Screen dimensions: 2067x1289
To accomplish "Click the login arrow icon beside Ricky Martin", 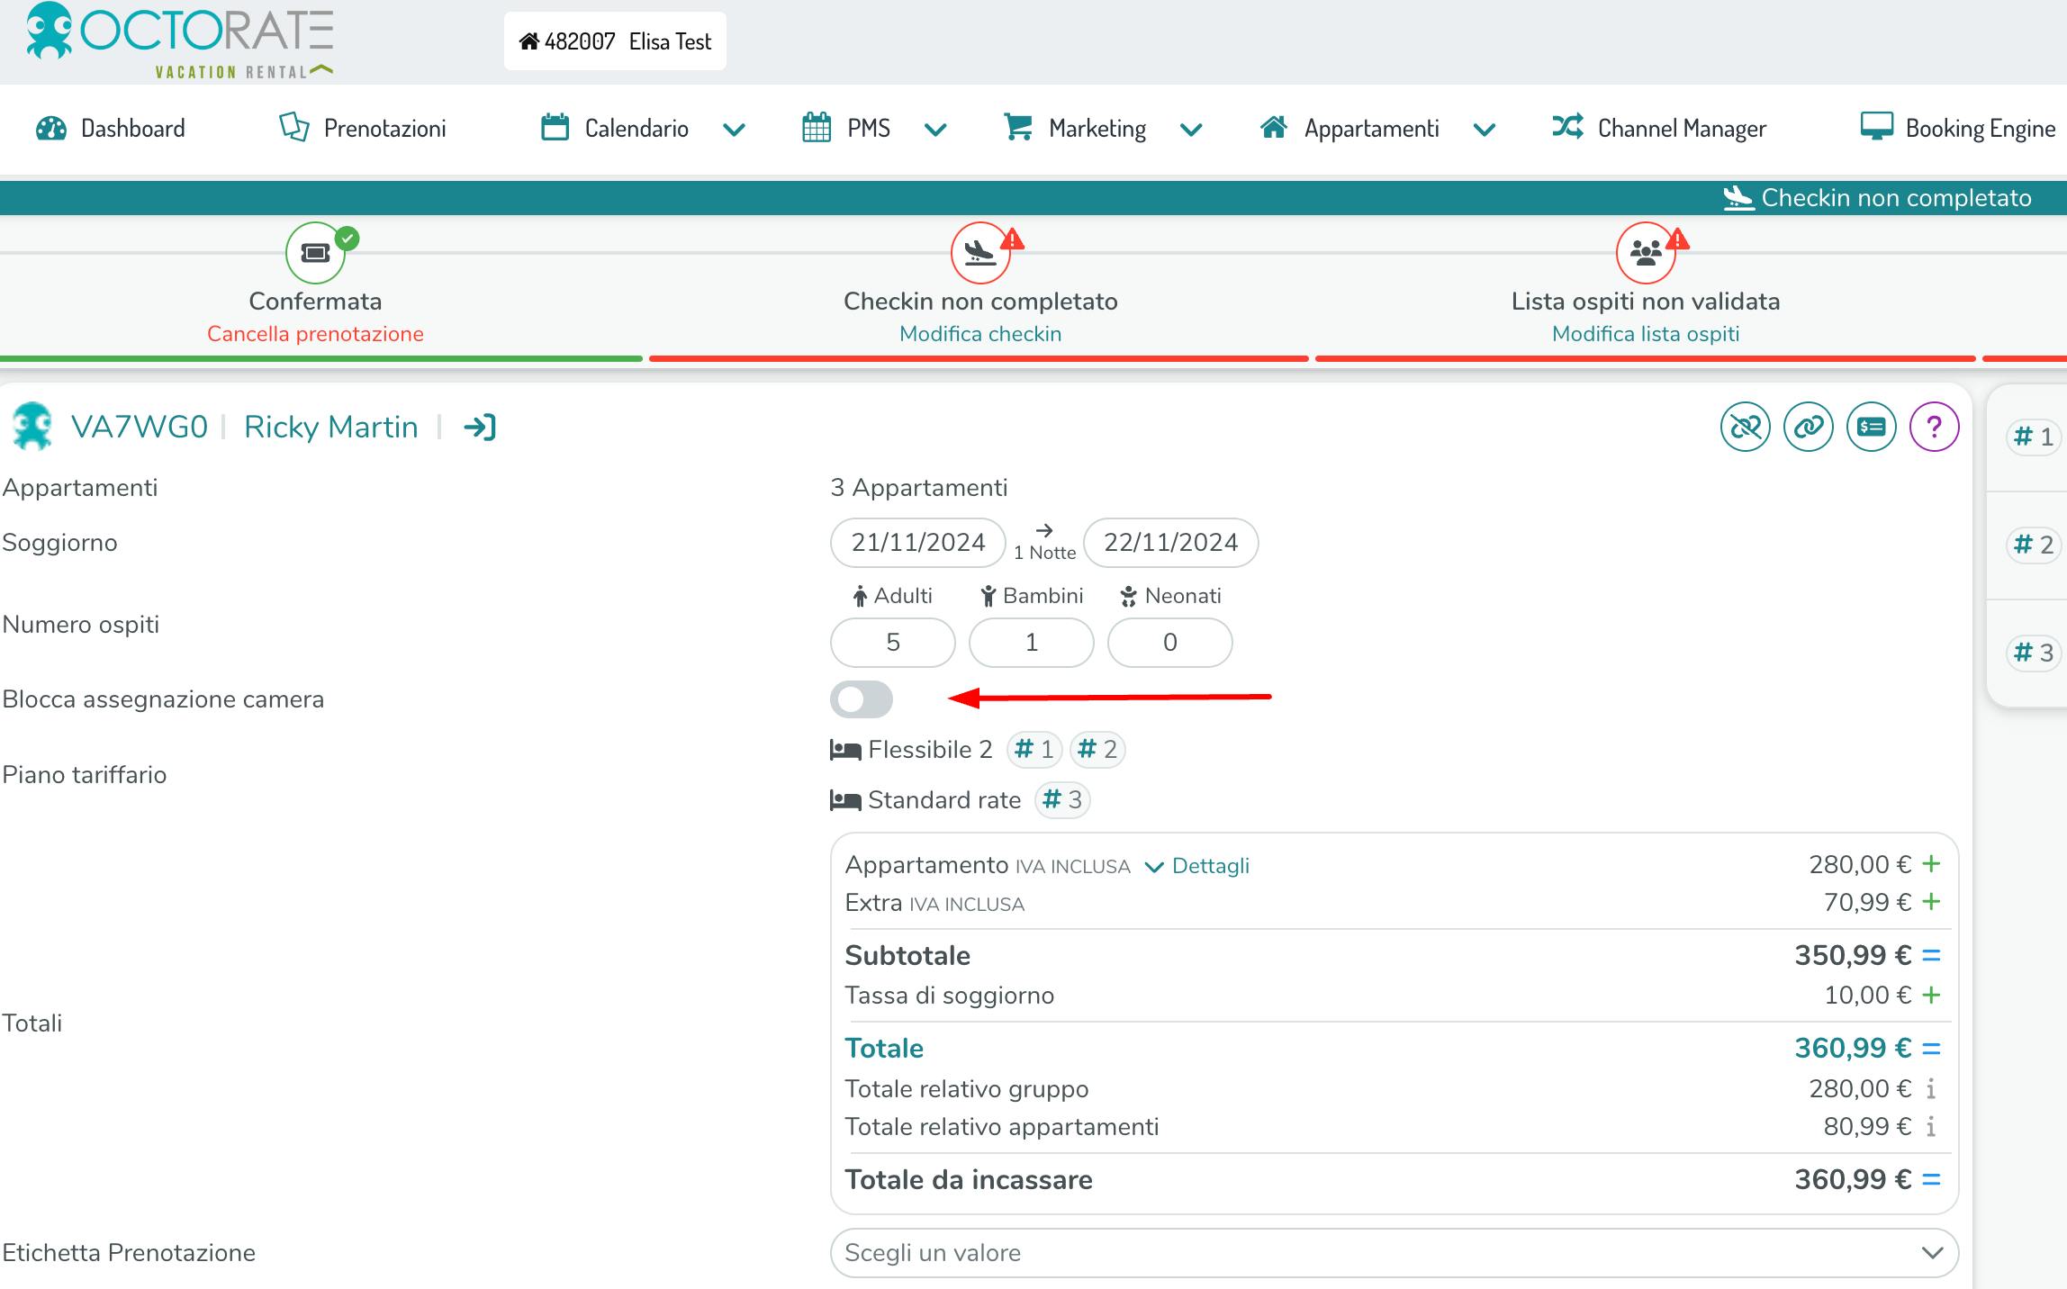I will (x=480, y=427).
